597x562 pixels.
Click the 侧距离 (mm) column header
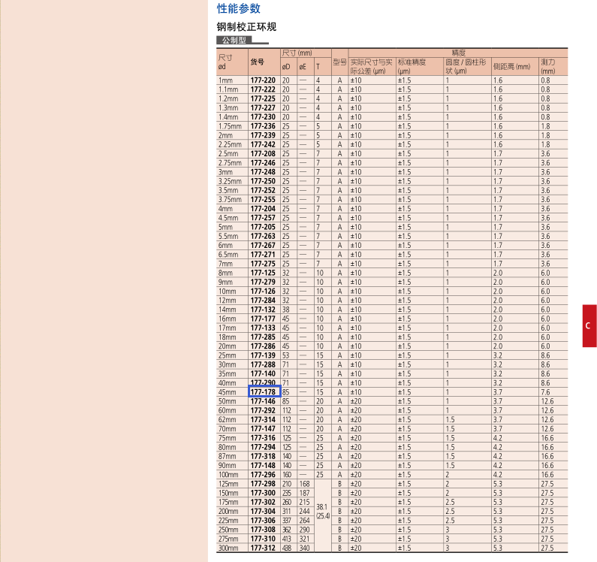(511, 66)
